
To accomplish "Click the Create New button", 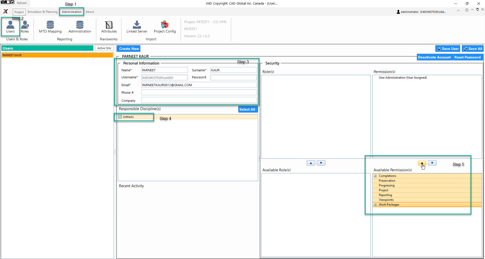I will 129,49.
